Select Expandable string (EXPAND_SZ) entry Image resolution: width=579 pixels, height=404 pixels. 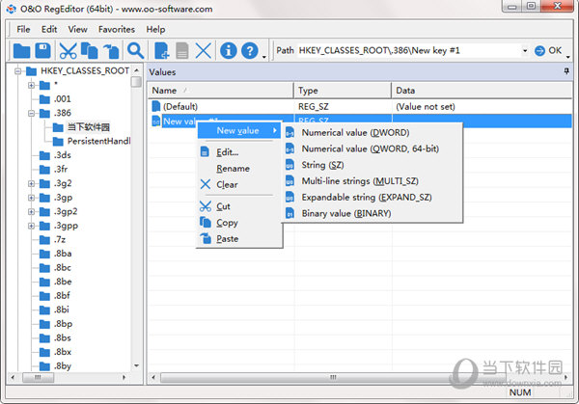coord(372,197)
